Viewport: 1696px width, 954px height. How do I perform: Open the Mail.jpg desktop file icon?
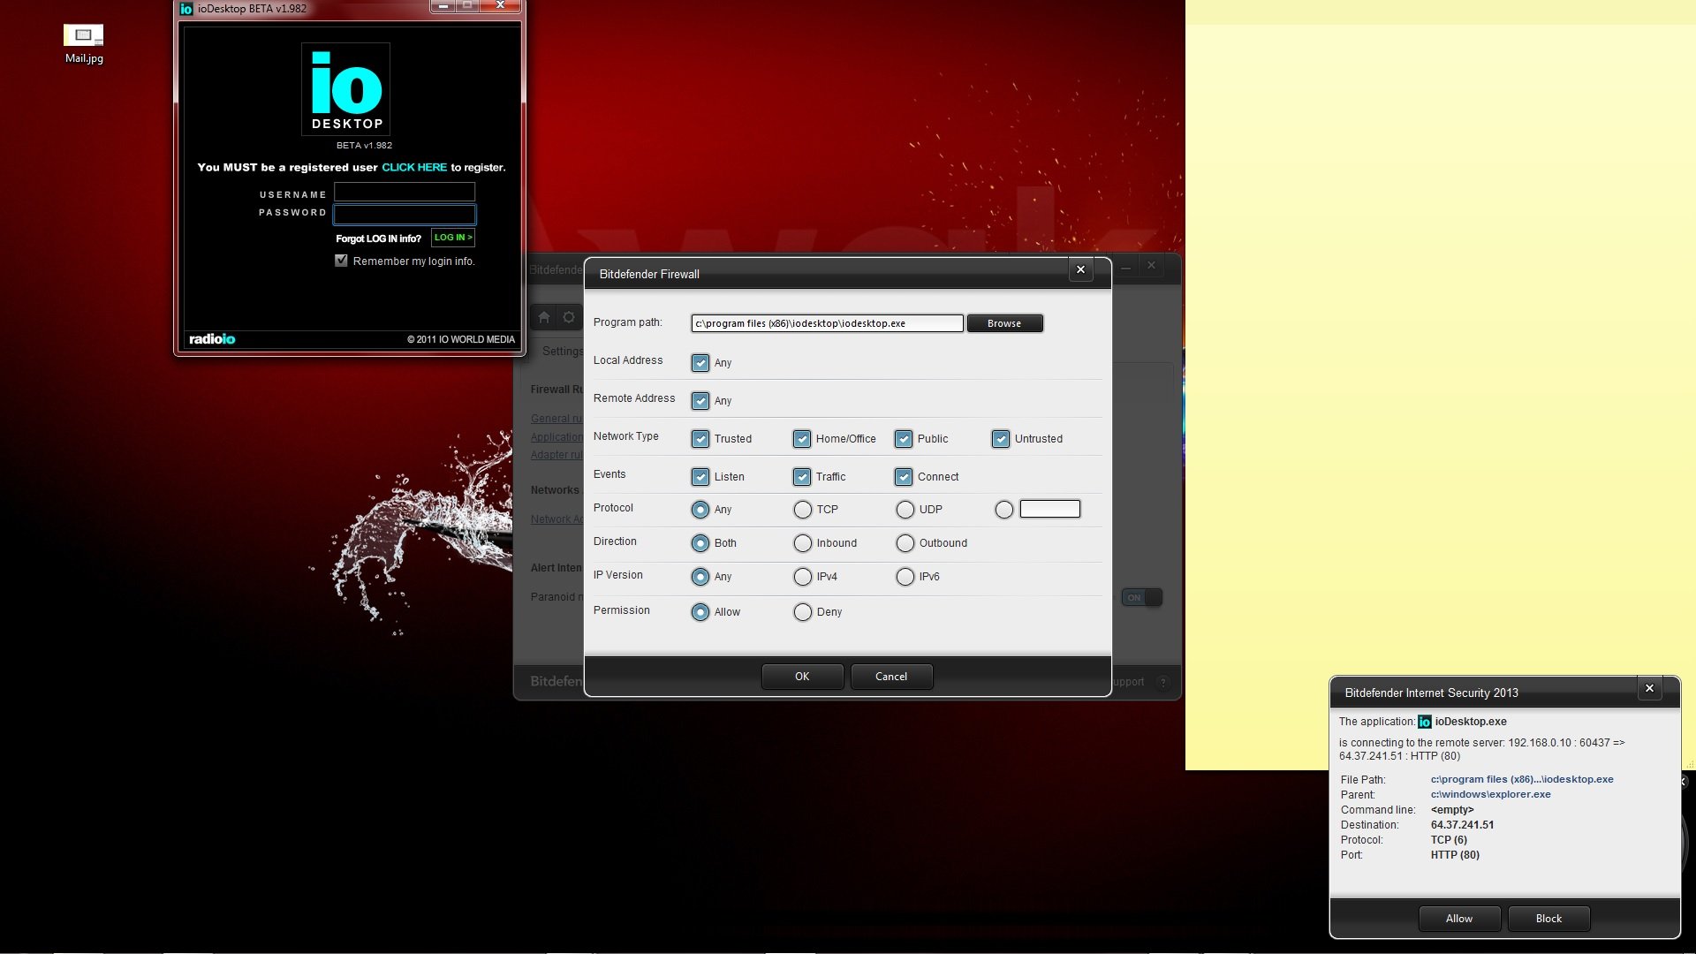pos(84,37)
